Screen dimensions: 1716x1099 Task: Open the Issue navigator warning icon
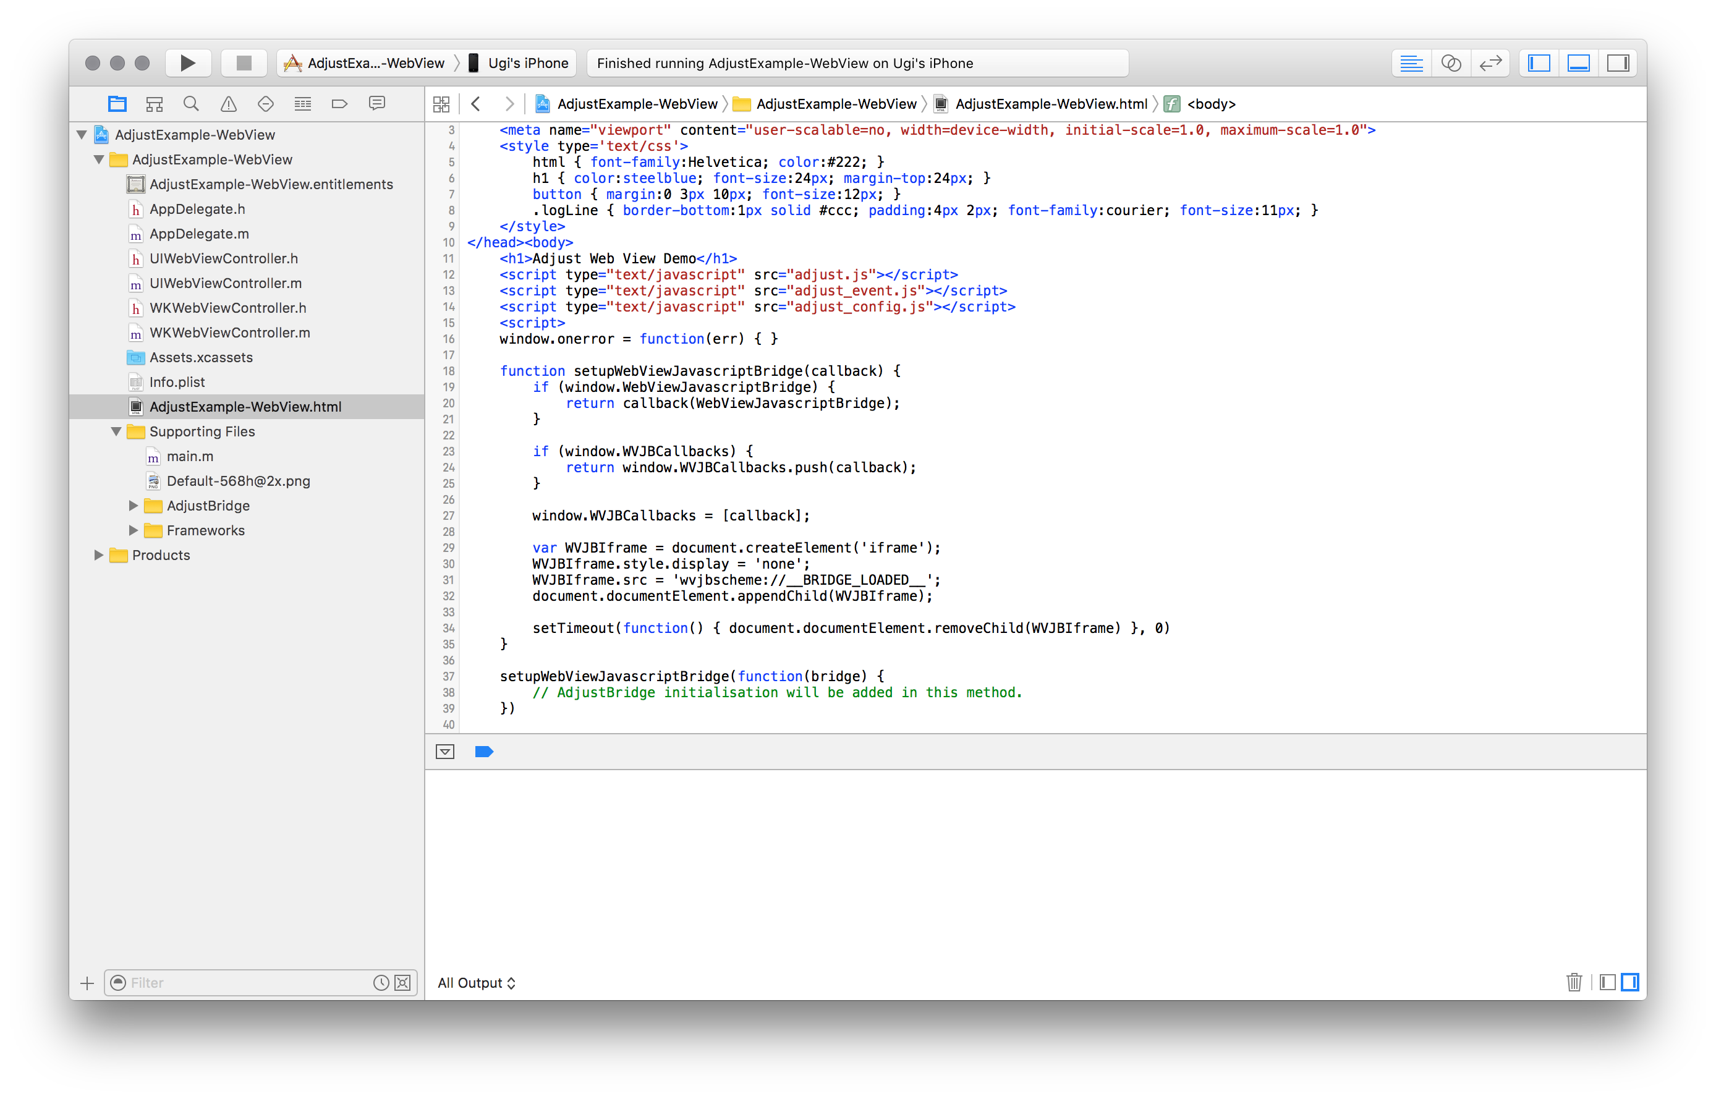(228, 104)
